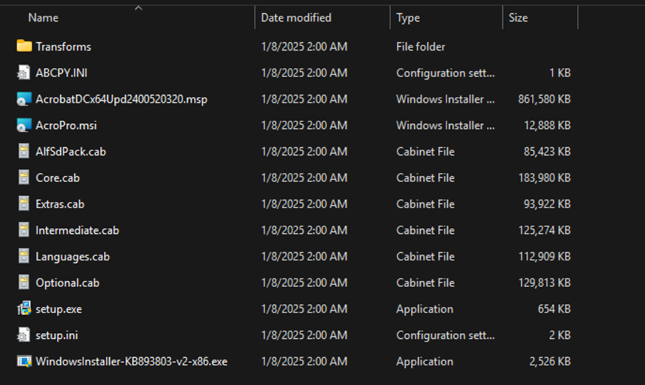Select the Optional.cab file entry
The image size is (645, 385).
point(67,283)
